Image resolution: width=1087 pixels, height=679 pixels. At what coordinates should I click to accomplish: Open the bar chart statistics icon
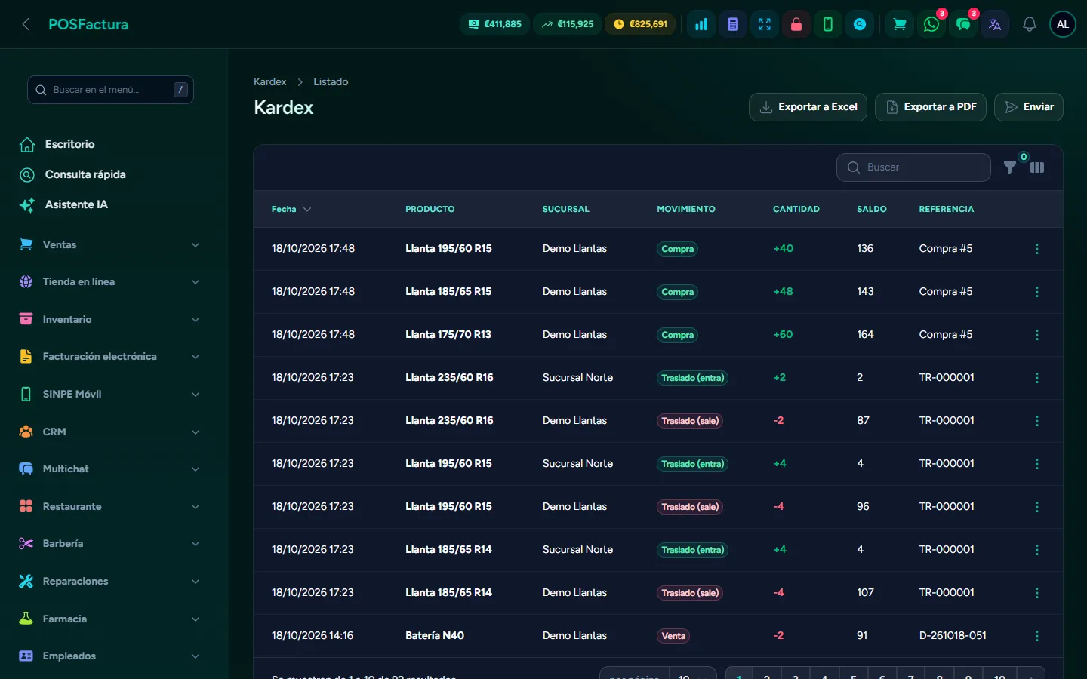tap(701, 24)
